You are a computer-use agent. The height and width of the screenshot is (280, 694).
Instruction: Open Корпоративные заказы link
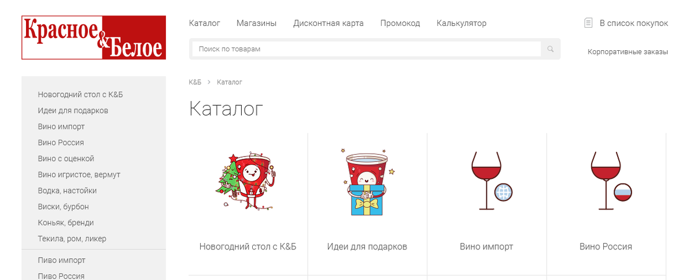coord(627,52)
